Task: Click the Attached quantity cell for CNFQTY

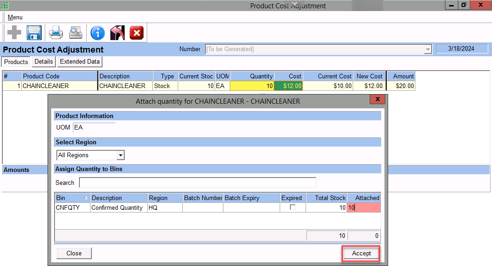Action: point(364,208)
